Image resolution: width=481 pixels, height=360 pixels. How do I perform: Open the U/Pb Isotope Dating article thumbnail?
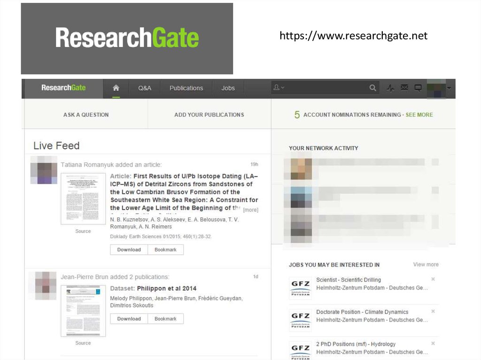pyautogui.click(x=83, y=199)
